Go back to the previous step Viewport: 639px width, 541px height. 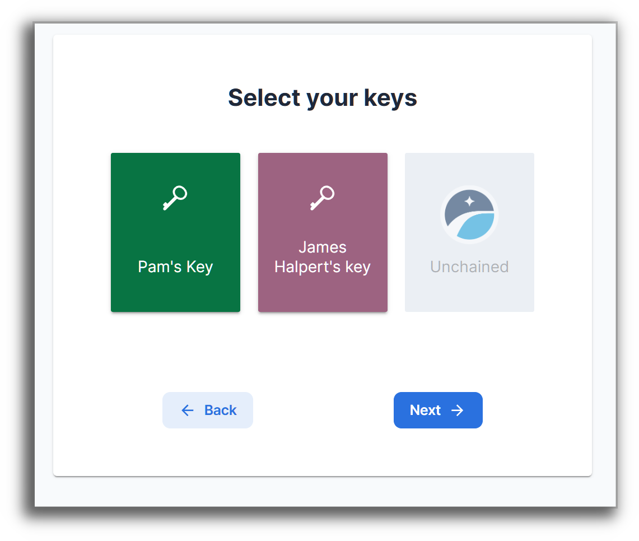pos(208,410)
